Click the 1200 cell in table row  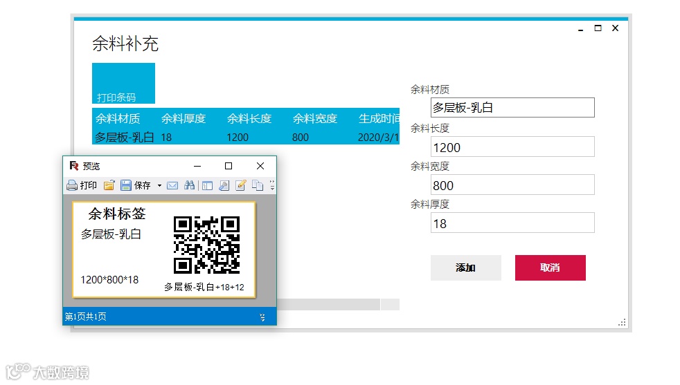tap(238, 138)
